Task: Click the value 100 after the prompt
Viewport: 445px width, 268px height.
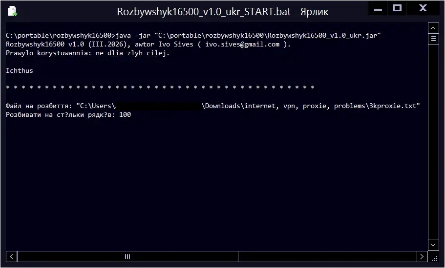Action: [125, 114]
